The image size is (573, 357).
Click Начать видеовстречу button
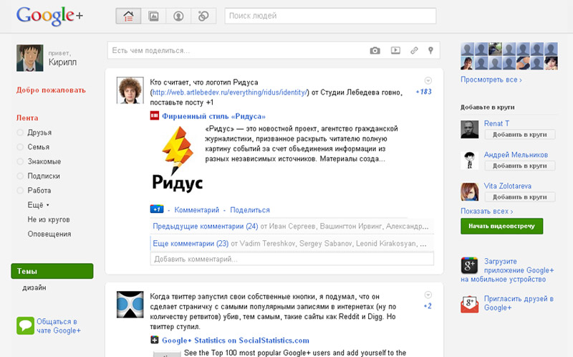click(502, 226)
